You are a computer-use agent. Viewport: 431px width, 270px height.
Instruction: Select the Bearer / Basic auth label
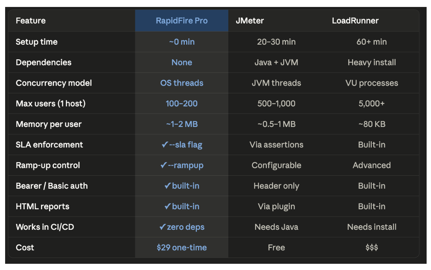[x=52, y=186]
